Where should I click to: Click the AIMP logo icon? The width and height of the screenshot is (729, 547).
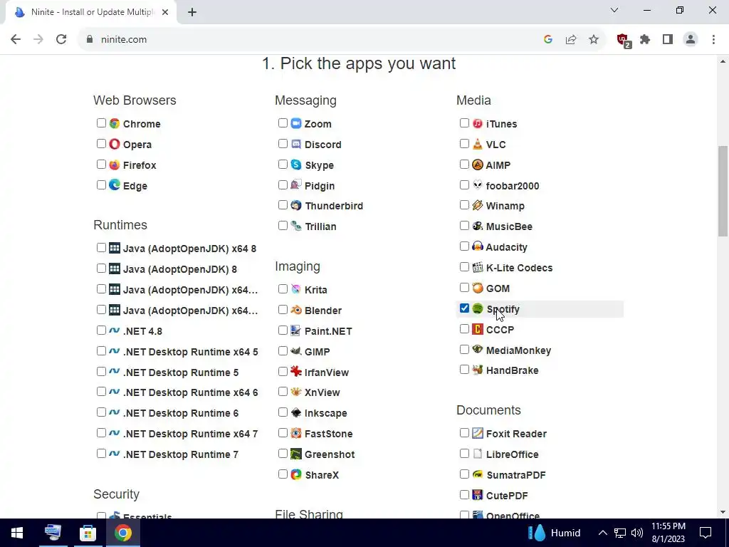click(478, 165)
